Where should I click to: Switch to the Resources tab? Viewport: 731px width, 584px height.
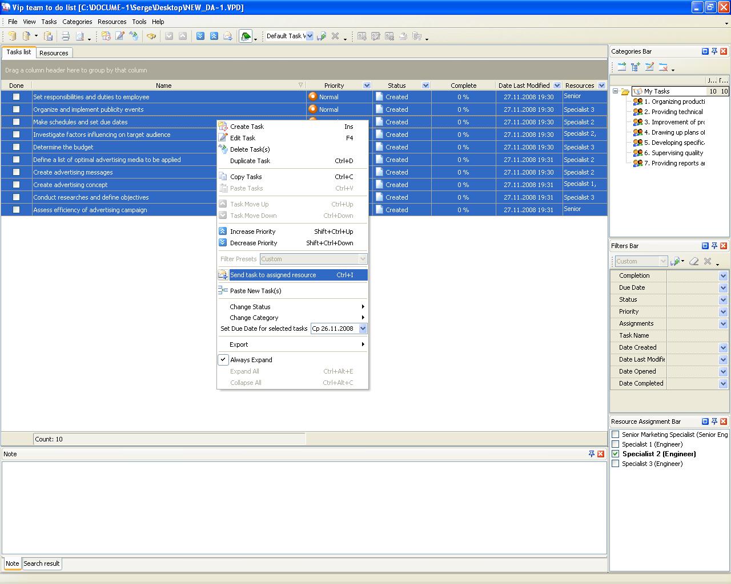point(54,53)
